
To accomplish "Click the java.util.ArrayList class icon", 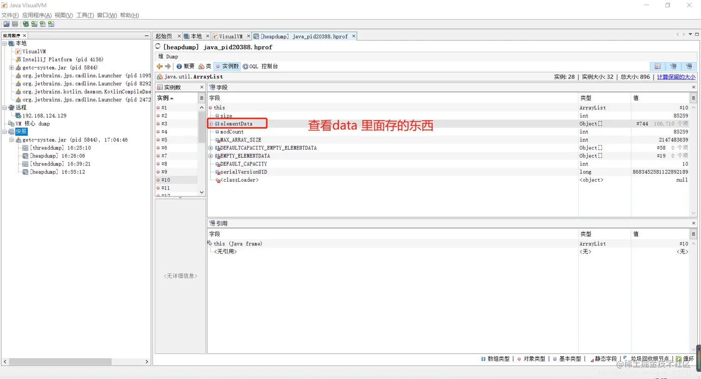I will click(x=160, y=76).
